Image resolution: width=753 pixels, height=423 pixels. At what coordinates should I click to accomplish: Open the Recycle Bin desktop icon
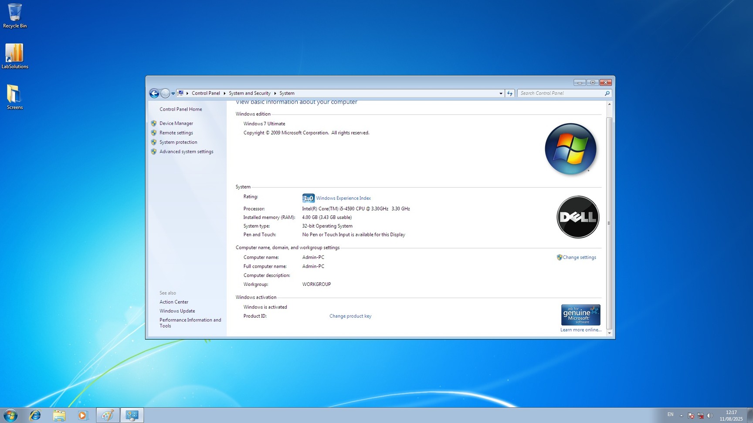(x=15, y=16)
